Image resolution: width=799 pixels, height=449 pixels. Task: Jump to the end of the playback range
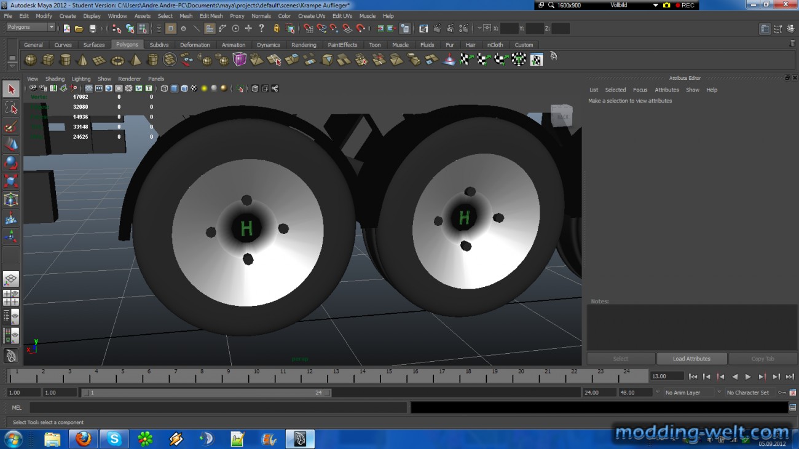point(790,377)
